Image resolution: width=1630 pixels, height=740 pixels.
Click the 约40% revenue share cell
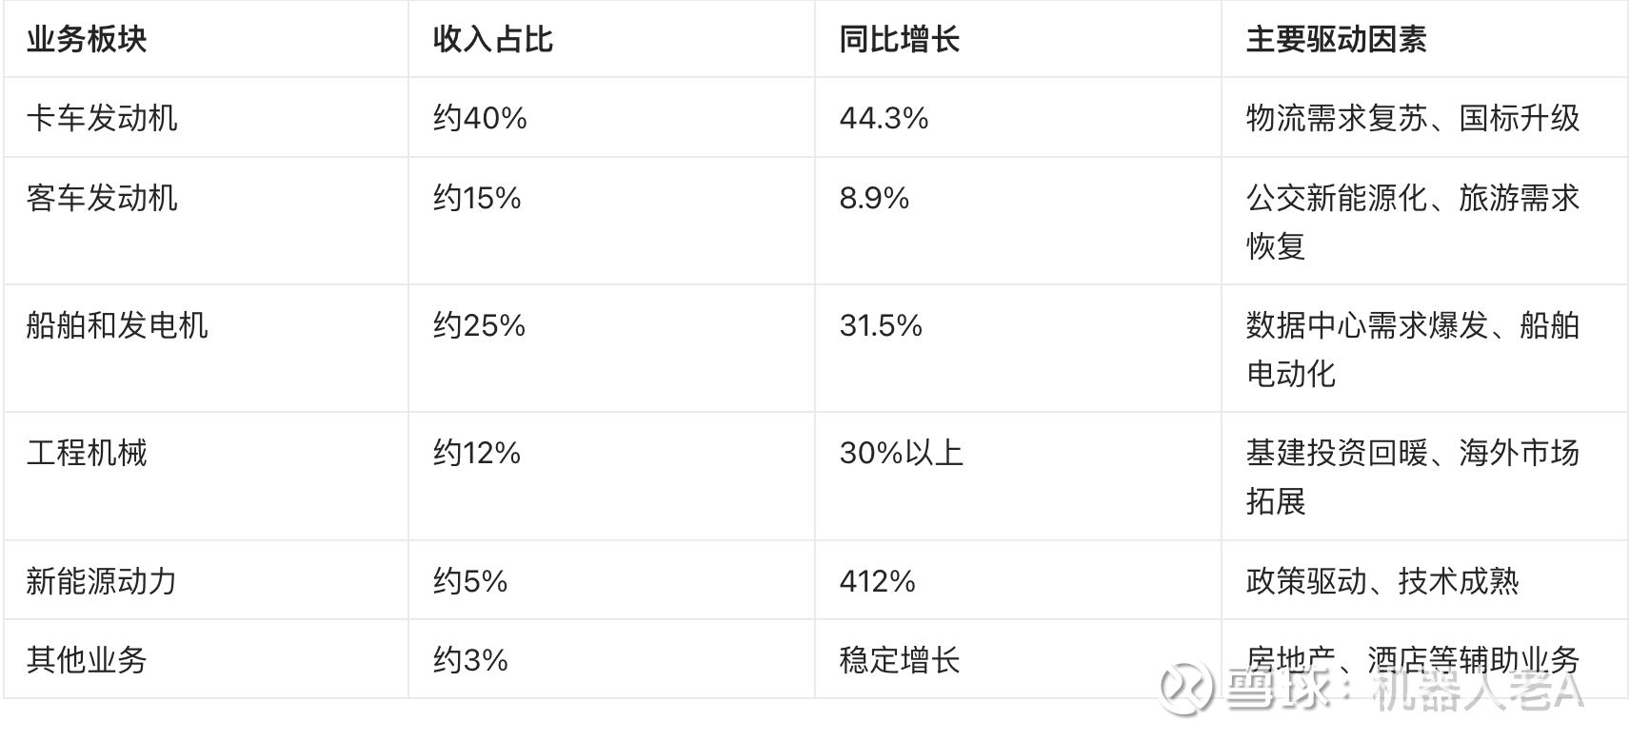click(x=480, y=118)
